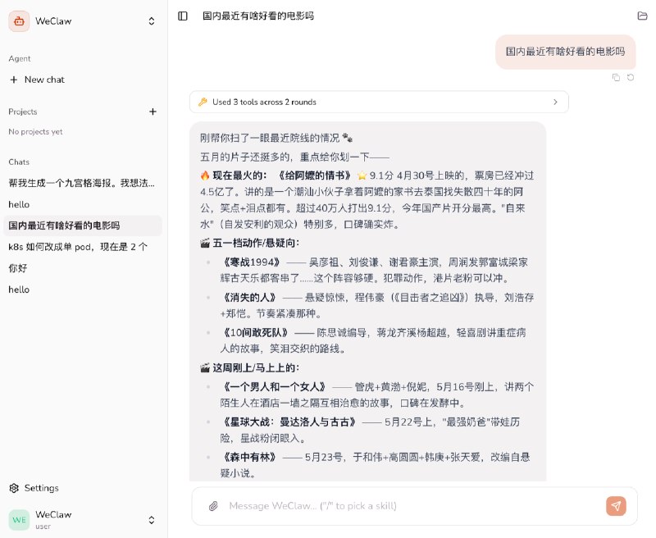This screenshot has width=656, height=538.
Task: Open the folder icon at top right
Action: coord(642,16)
